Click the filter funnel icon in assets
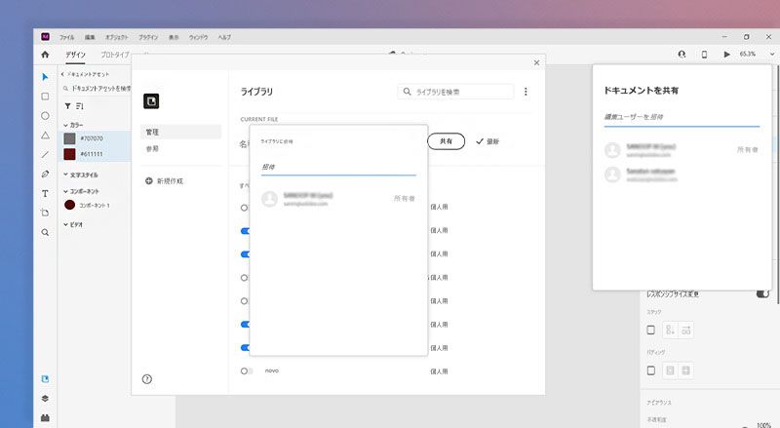Image resolution: width=780 pixels, height=428 pixels. coord(67,106)
